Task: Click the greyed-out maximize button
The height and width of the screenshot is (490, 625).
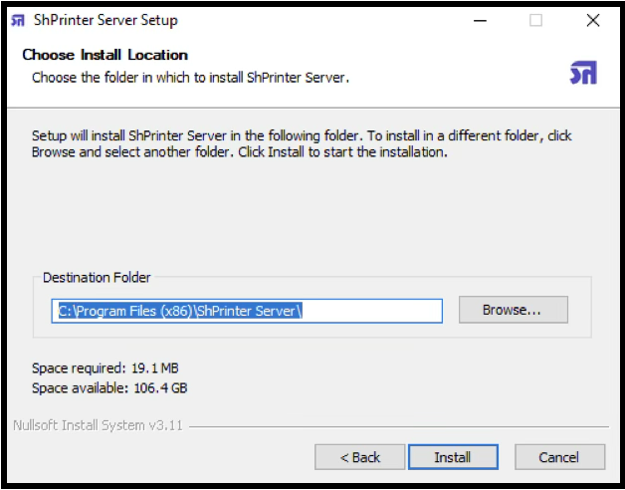Action: (535, 20)
